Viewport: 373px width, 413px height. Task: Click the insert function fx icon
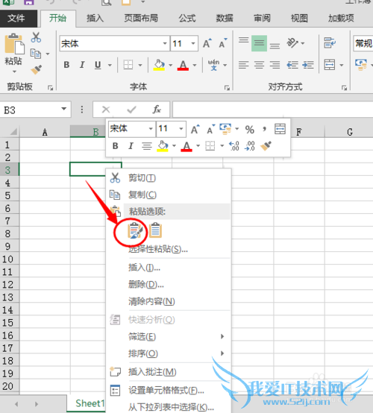157,110
